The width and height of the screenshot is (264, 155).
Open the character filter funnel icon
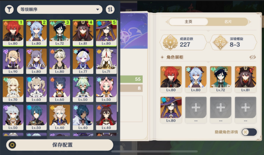tap(9, 9)
